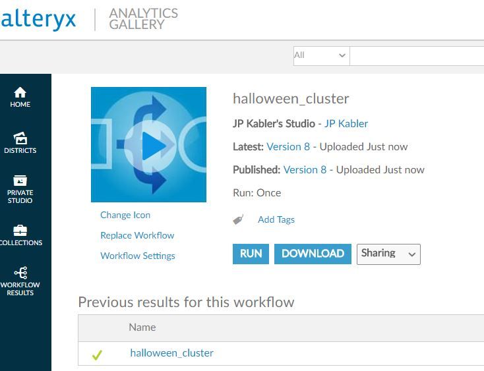Open JP Kabler profile link
The image size is (484, 371).
click(x=346, y=124)
